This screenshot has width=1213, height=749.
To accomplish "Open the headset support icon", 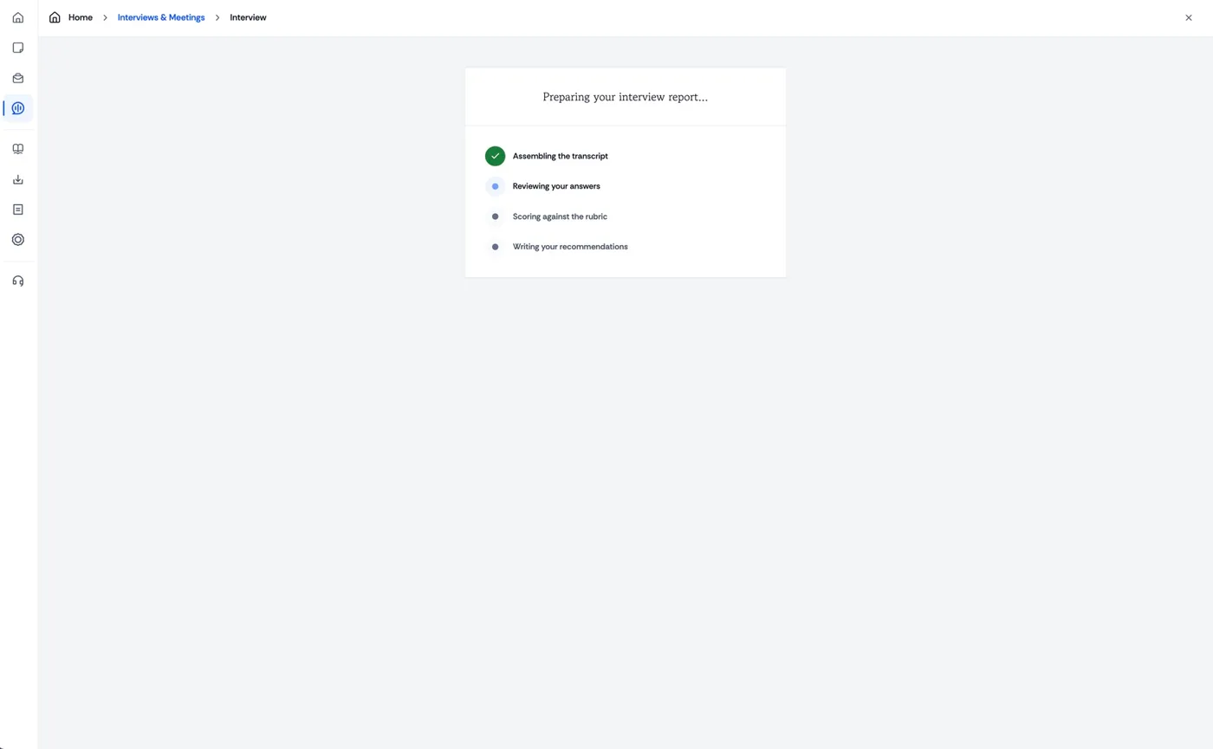I will coord(18,281).
